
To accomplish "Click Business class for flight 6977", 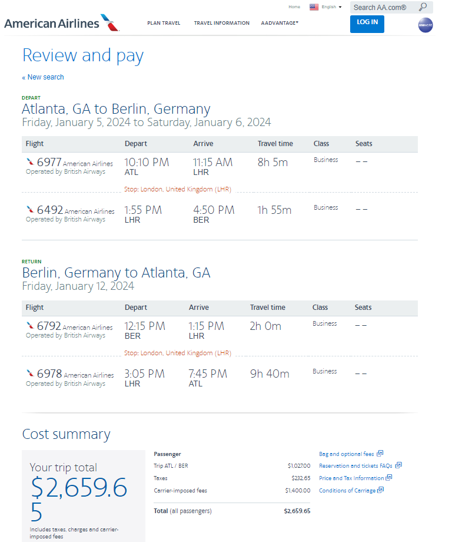I will point(325,160).
